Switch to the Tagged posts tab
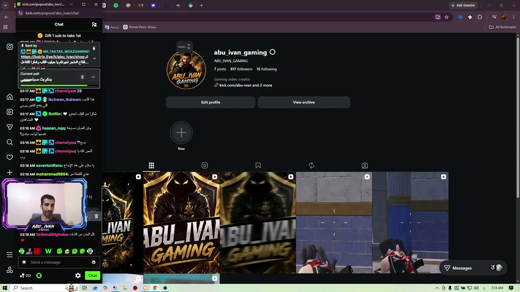This screenshot has width=520, height=292. tap(365, 165)
